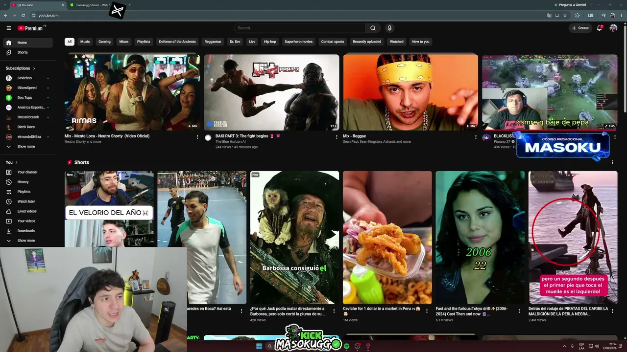Open the notifications bell
The image size is (627, 352).
600,28
